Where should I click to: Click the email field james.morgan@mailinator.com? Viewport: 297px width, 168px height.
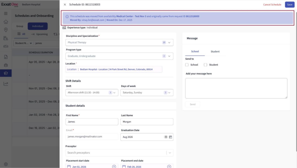92,137
